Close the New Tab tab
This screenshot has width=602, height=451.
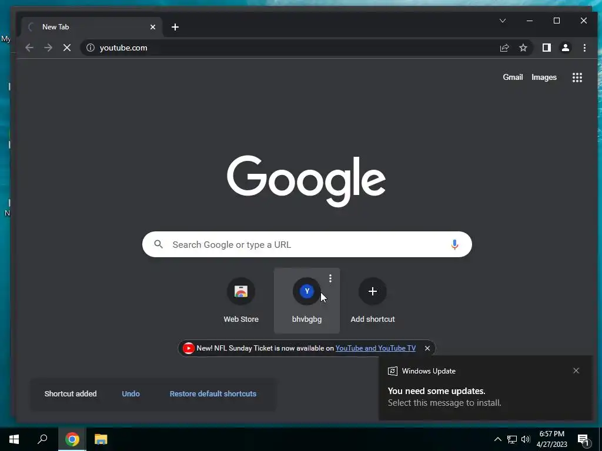point(153,27)
